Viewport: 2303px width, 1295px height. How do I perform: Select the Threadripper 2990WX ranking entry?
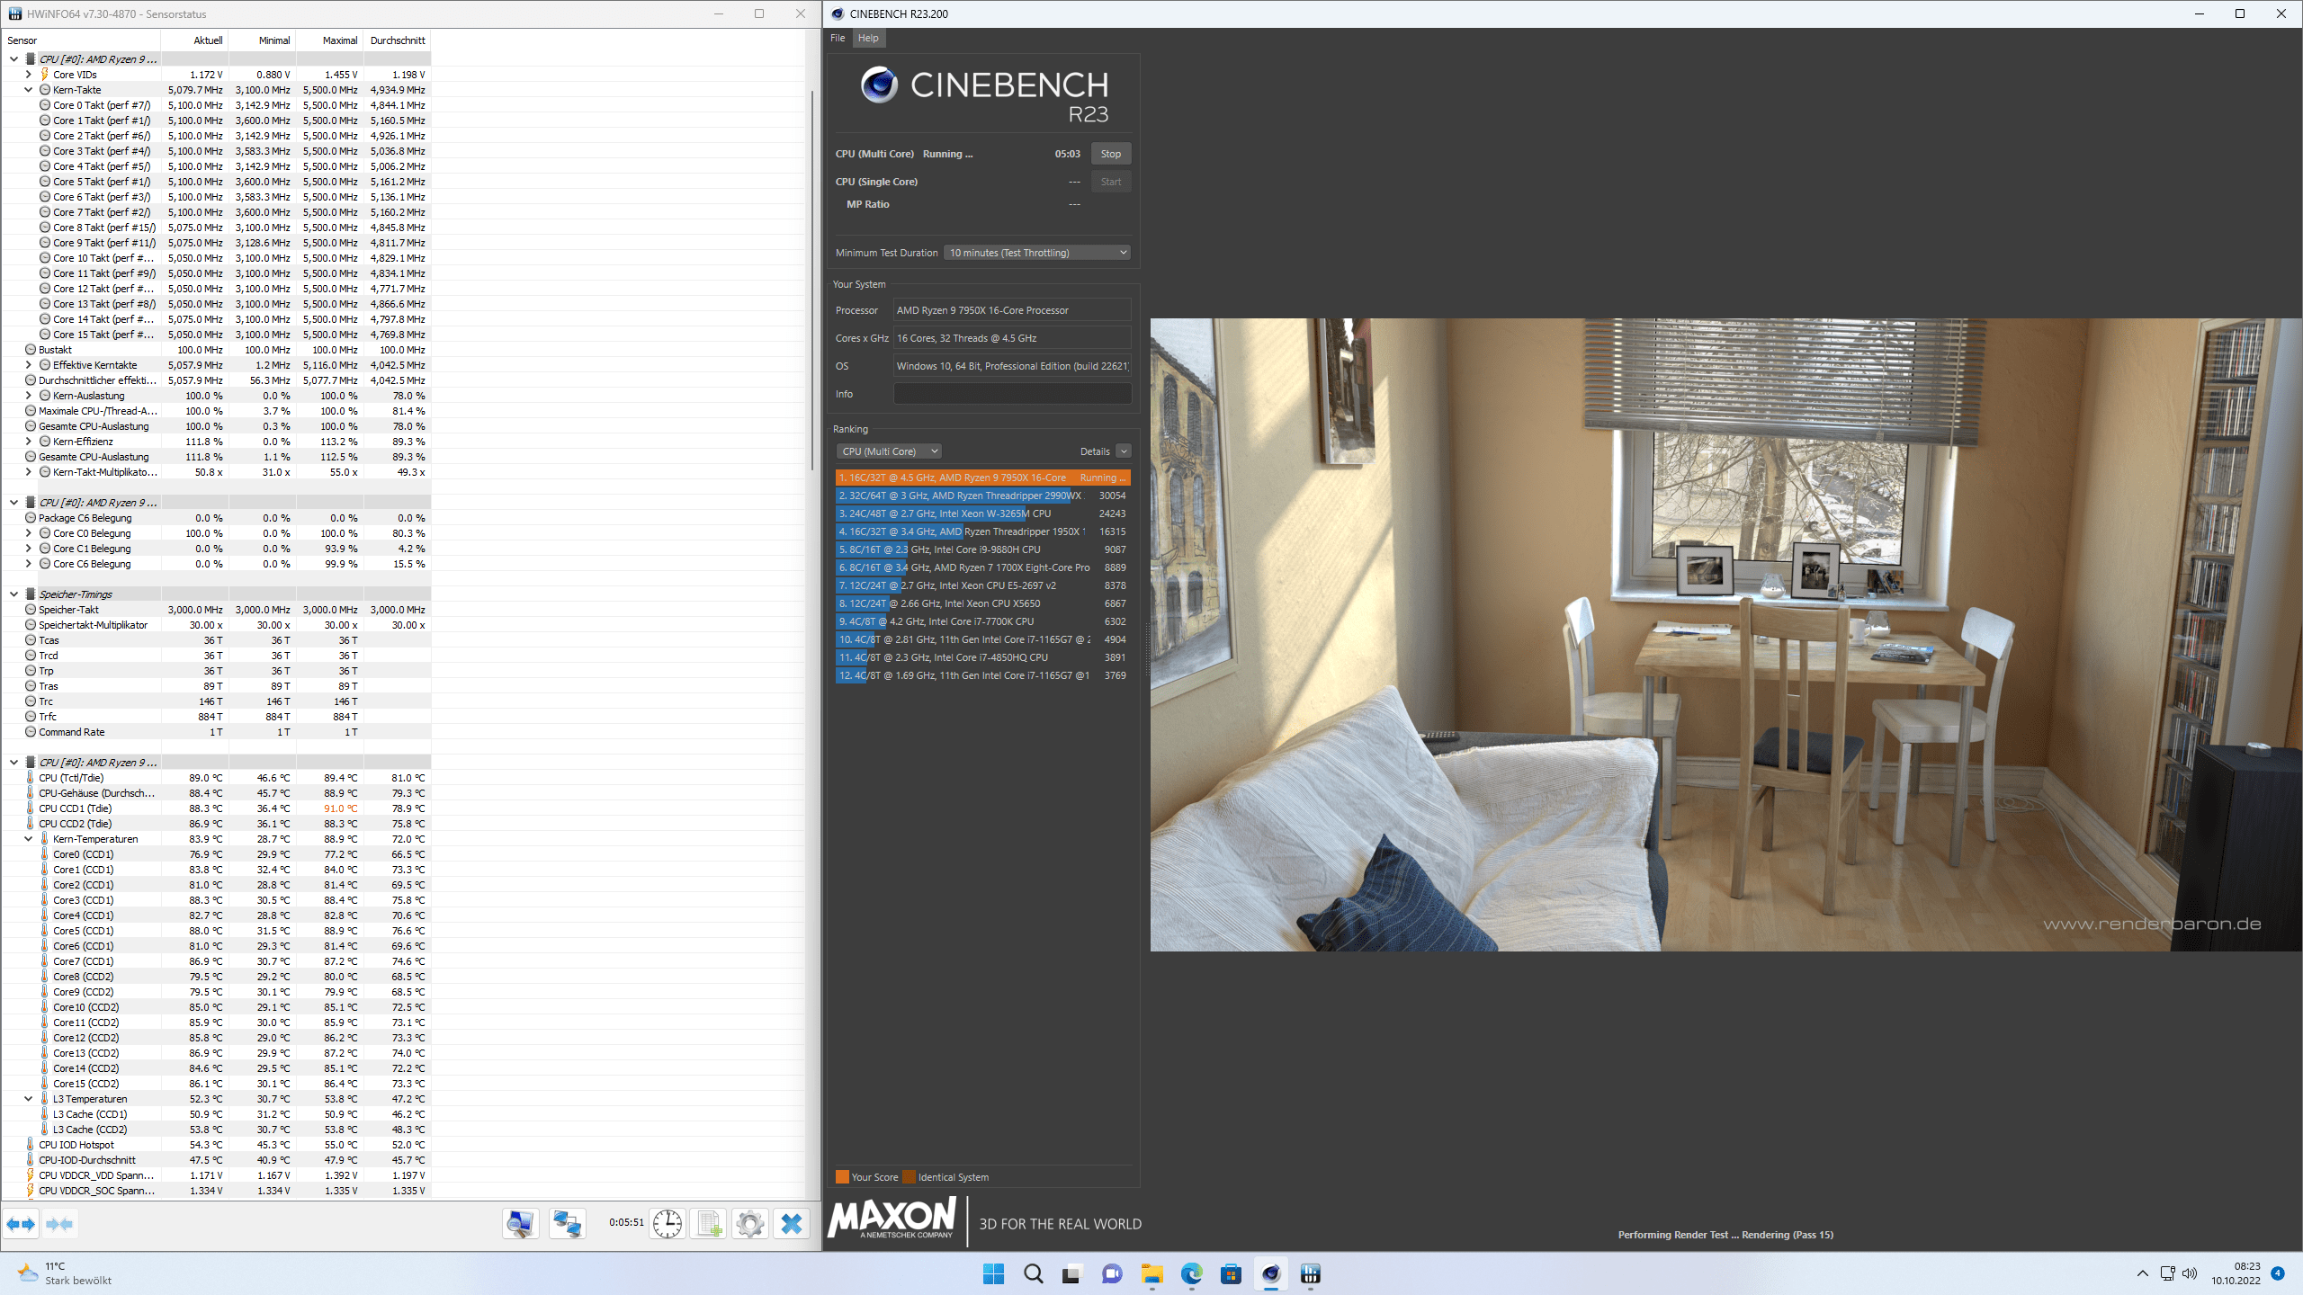(982, 496)
